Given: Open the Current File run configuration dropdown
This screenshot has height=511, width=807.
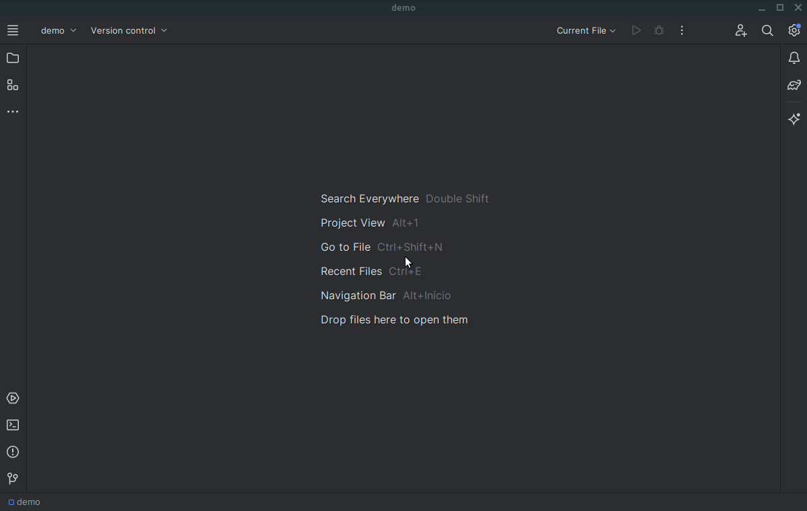Looking at the screenshot, I should 586,30.
